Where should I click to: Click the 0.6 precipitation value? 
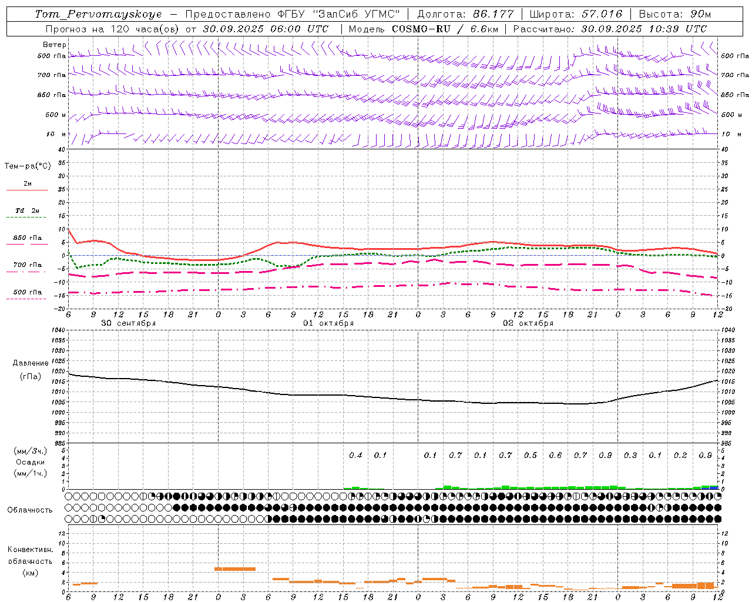555,456
